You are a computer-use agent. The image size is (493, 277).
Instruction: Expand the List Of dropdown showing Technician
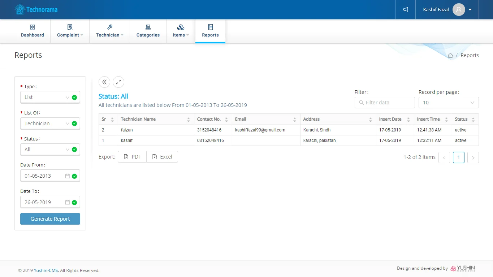pyautogui.click(x=47, y=124)
